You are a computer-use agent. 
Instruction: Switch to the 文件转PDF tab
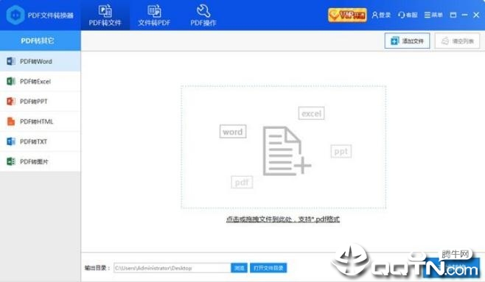tap(154, 15)
